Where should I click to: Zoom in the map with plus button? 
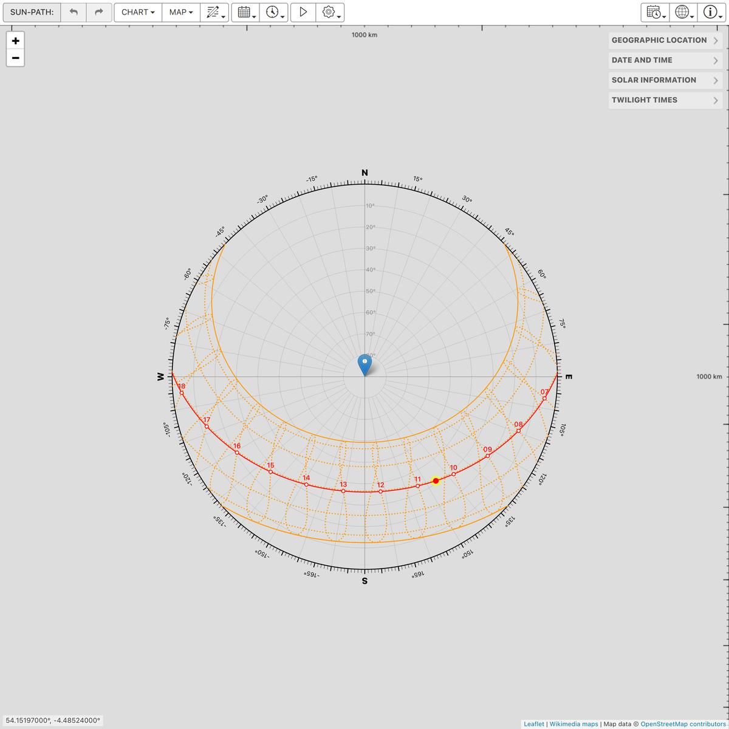(15, 41)
